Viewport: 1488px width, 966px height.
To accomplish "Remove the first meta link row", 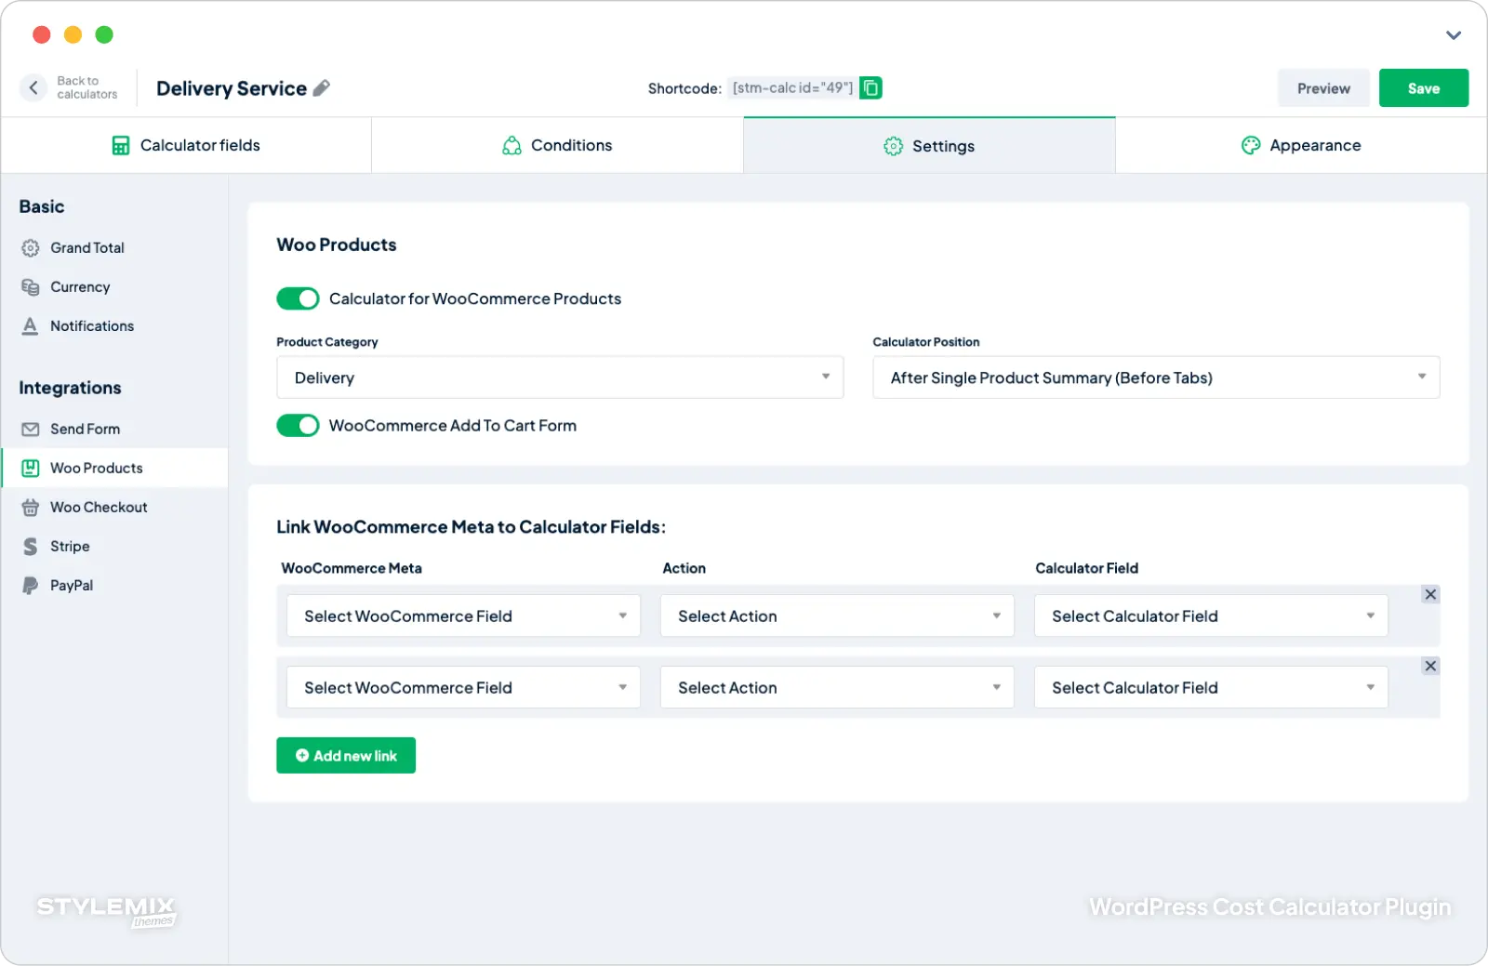I will click(1430, 594).
